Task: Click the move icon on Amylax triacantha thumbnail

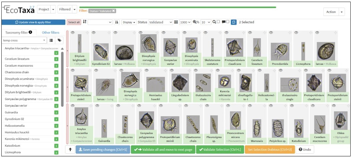Action: (x=91, y=106)
